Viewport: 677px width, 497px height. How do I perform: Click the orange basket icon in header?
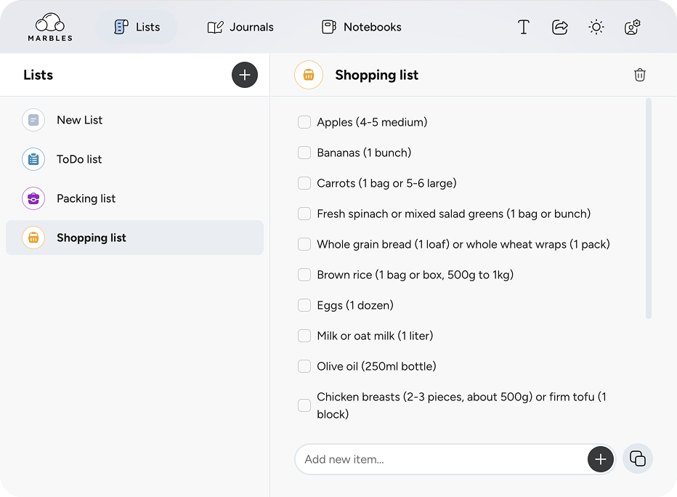coord(309,75)
